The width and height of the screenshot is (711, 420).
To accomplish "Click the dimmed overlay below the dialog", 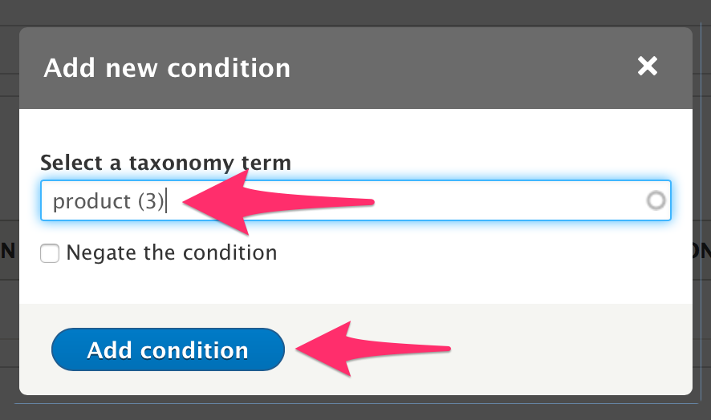I will (x=353, y=409).
